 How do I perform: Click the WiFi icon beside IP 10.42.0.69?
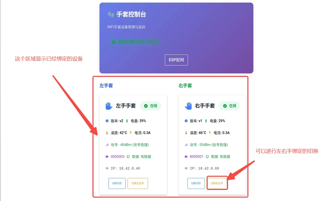coord(186,168)
